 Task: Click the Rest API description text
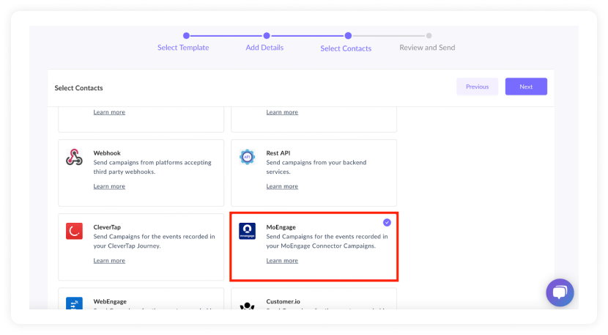click(x=316, y=167)
